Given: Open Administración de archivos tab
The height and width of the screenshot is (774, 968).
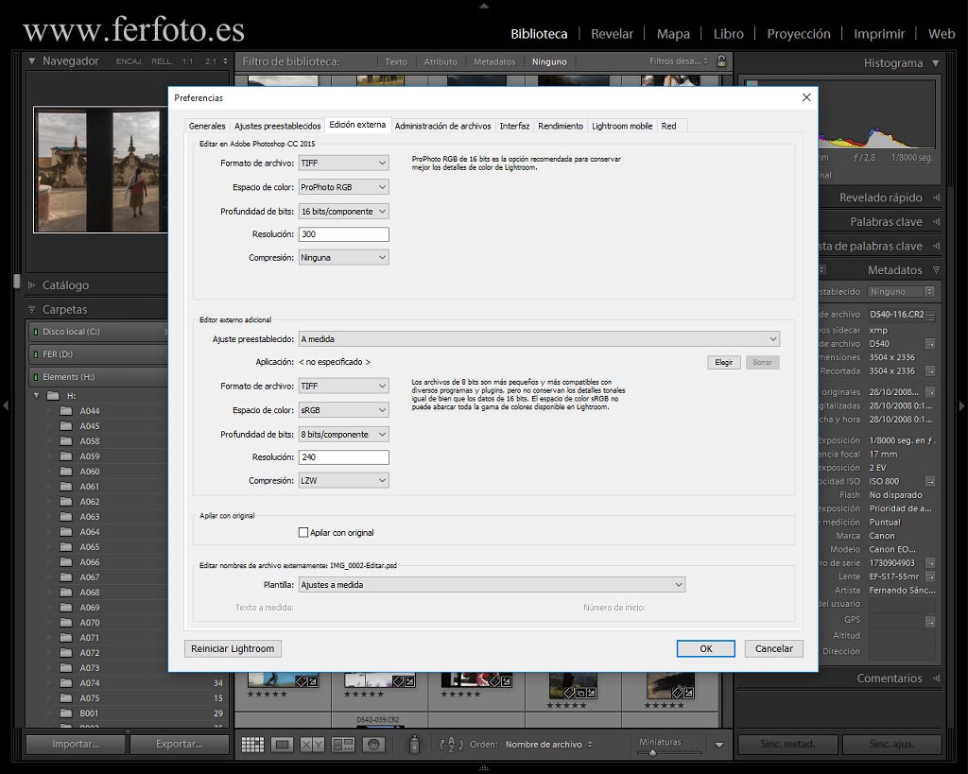Looking at the screenshot, I should click(442, 126).
